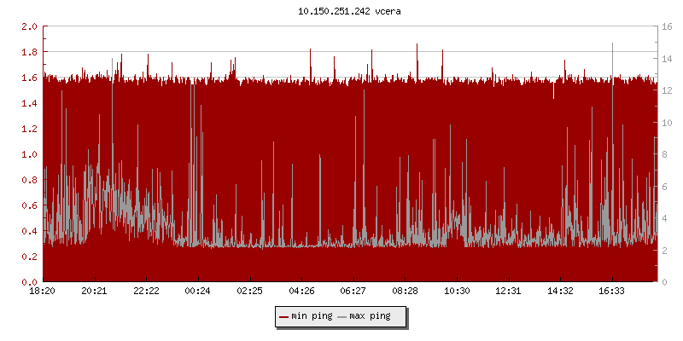
Task: Click the 20:21 time label on x-axis
Action: [95, 291]
